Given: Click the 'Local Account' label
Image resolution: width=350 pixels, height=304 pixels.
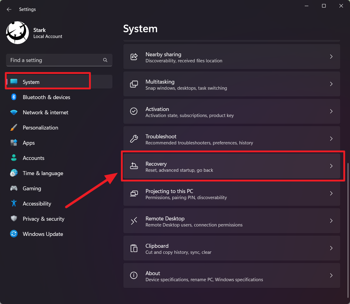Looking at the screenshot, I should pyautogui.click(x=48, y=36).
